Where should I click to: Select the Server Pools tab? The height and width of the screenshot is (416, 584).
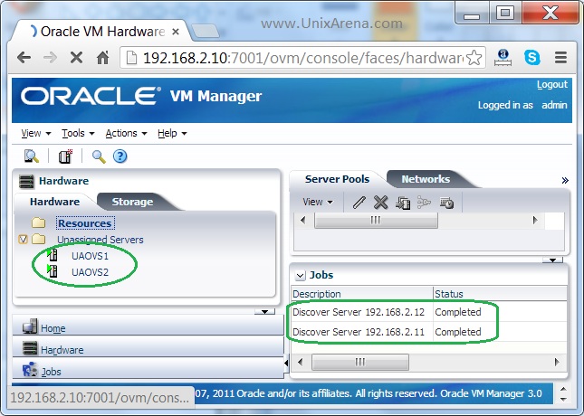(337, 179)
